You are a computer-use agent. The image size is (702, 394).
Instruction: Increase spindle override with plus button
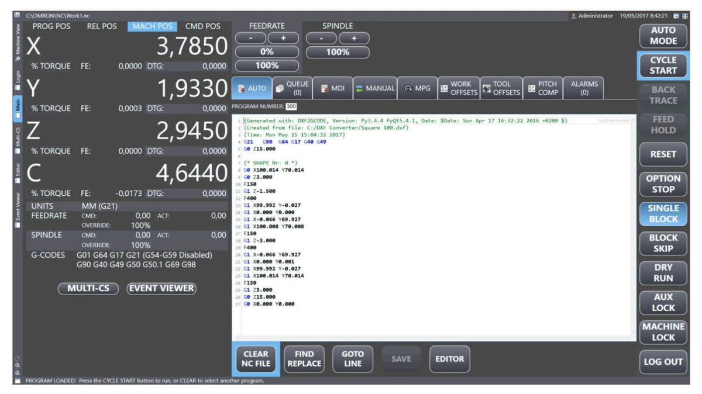(x=354, y=38)
